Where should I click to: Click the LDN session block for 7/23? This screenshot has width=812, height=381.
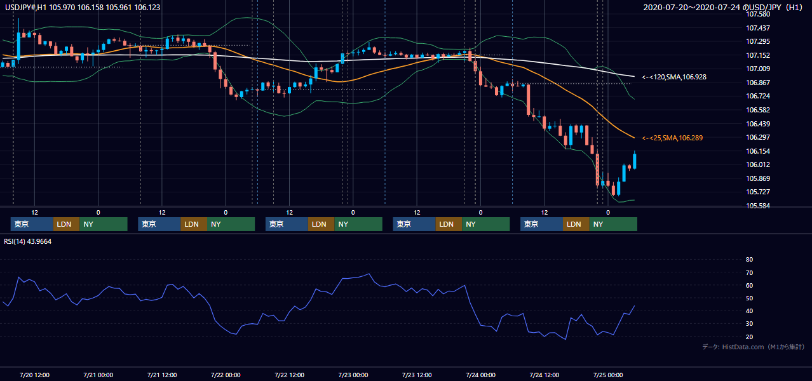449,224
